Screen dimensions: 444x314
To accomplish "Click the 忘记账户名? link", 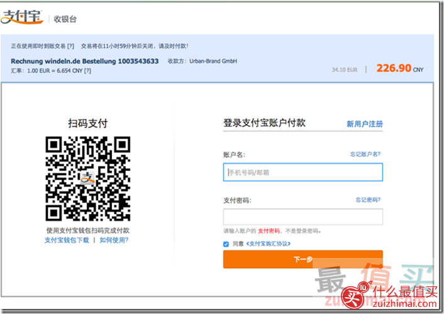I will click(365, 154).
